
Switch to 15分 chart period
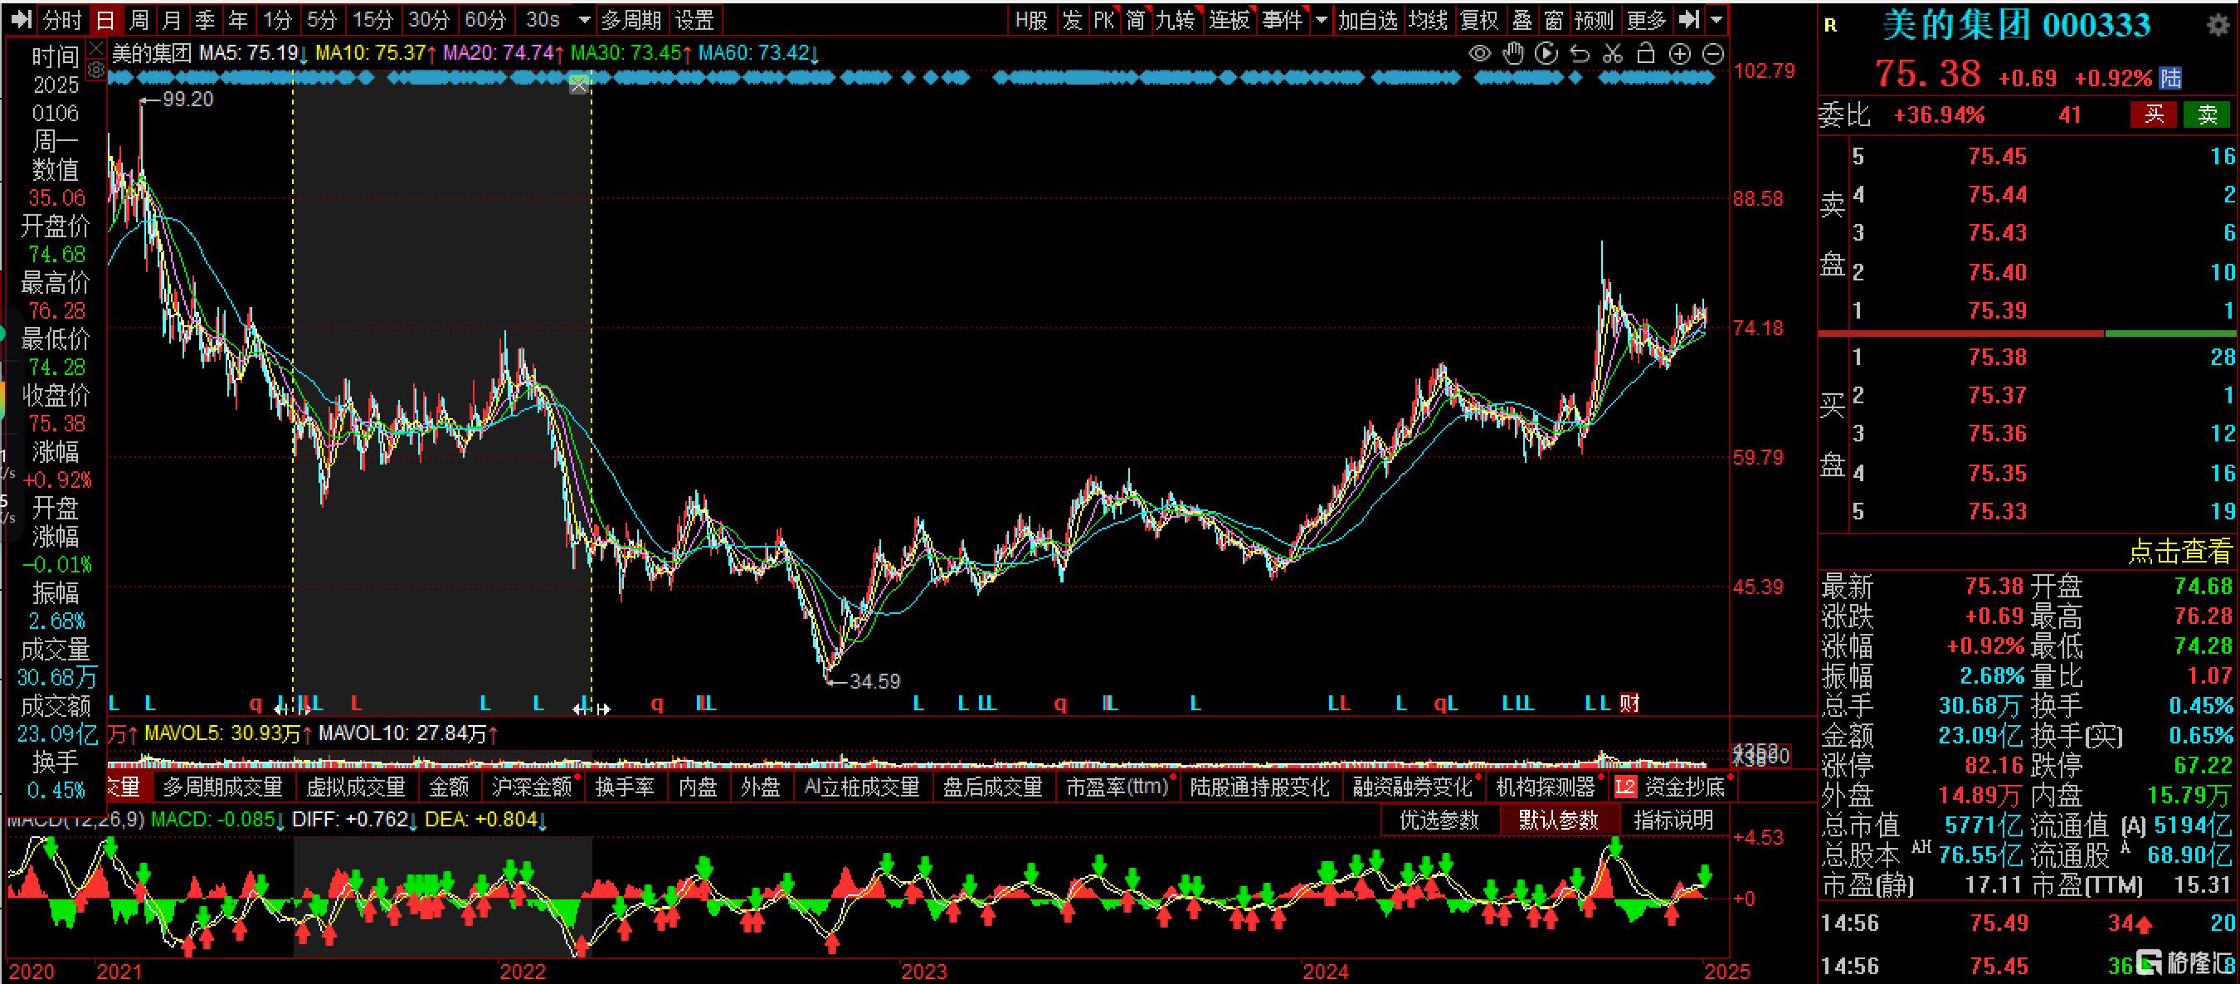tap(373, 19)
